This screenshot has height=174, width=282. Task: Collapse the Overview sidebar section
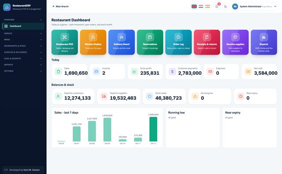click(x=23, y=20)
